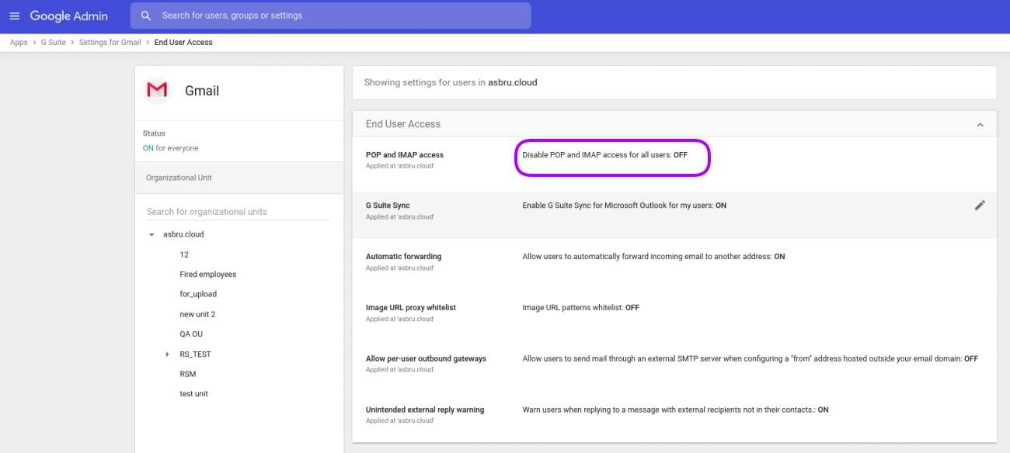Open the hamburger main menu

pos(14,16)
